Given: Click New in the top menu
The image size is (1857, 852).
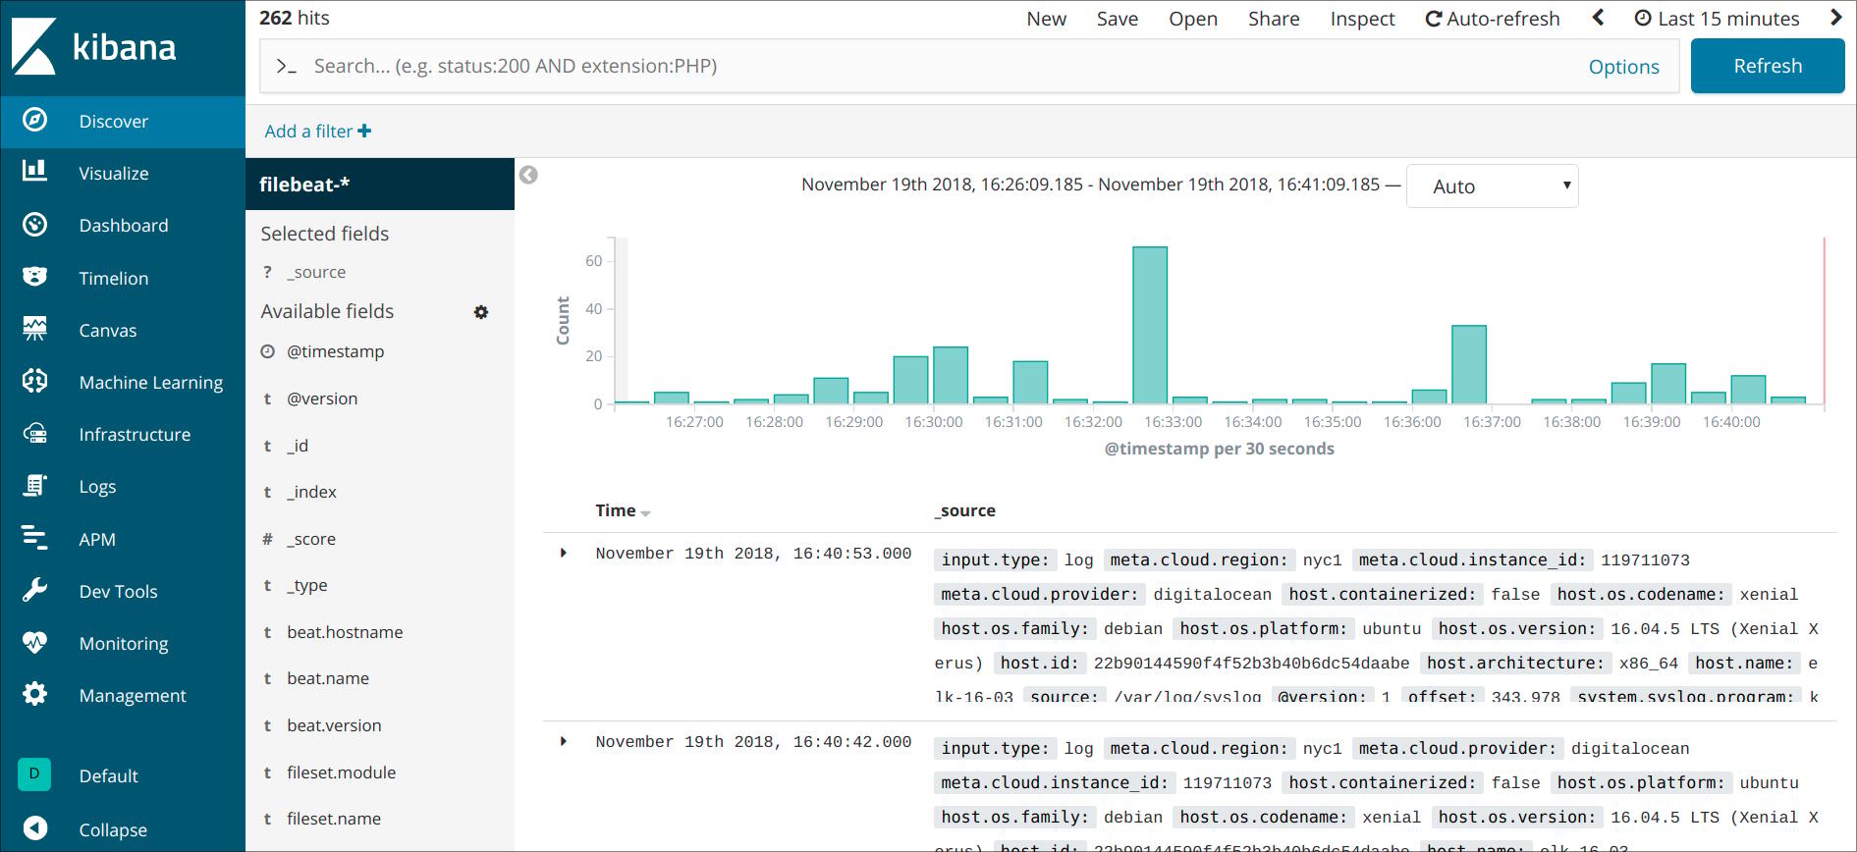Looking at the screenshot, I should 1046,19.
